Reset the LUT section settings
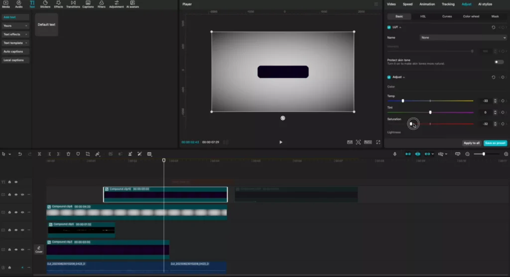The height and width of the screenshot is (277, 510). click(x=493, y=27)
